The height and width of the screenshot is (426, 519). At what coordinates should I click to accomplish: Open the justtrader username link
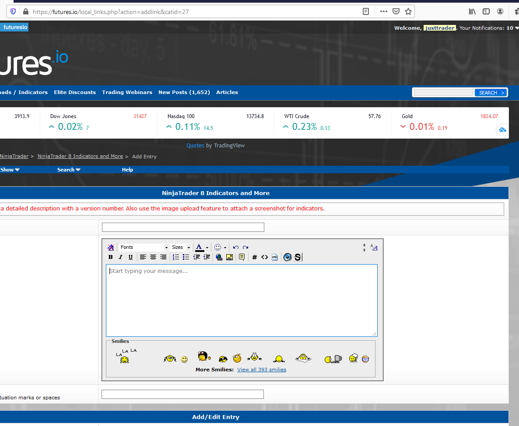(439, 28)
